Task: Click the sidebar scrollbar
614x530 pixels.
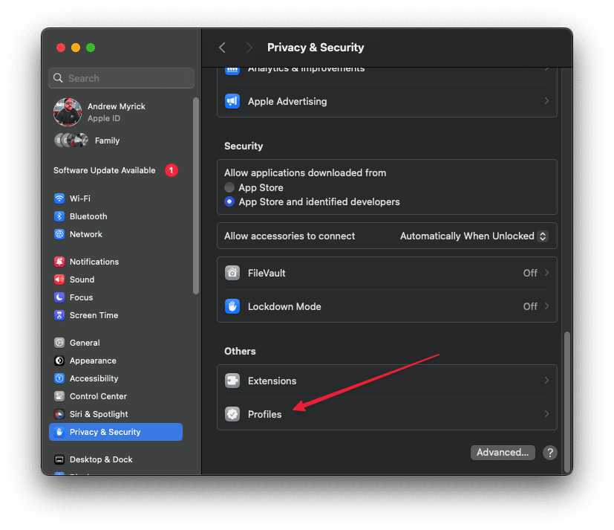Action: point(196,195)
